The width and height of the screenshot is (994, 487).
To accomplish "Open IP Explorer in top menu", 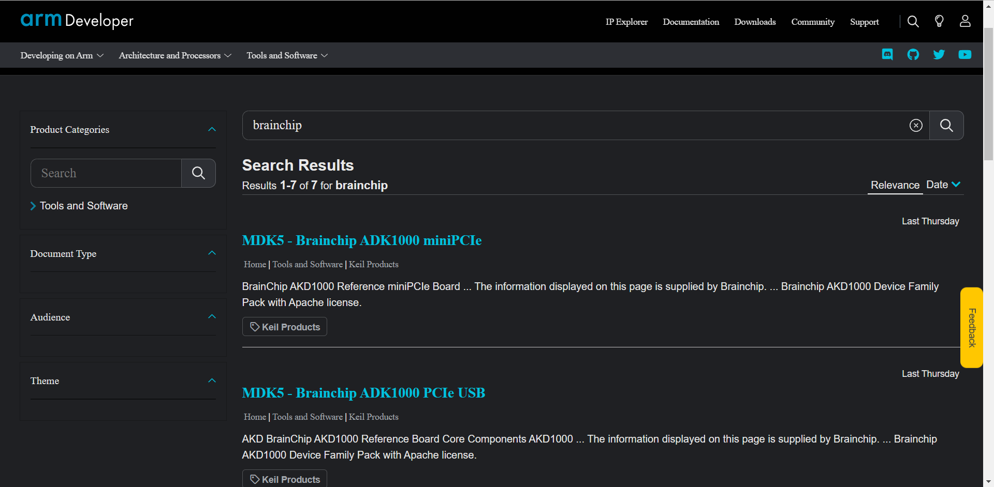I will pyautogui.click(x=626, y=22).
